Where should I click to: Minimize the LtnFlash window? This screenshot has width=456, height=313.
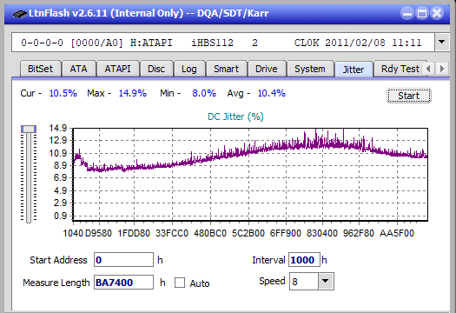click(x=407, y=13)
